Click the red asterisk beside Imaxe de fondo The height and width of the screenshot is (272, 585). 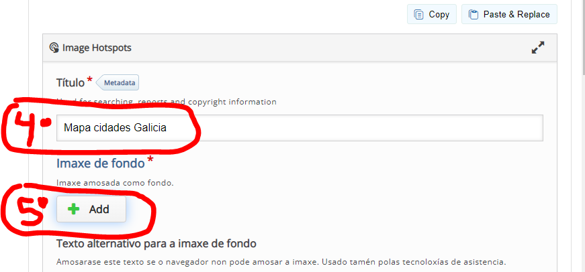(150, 159)
